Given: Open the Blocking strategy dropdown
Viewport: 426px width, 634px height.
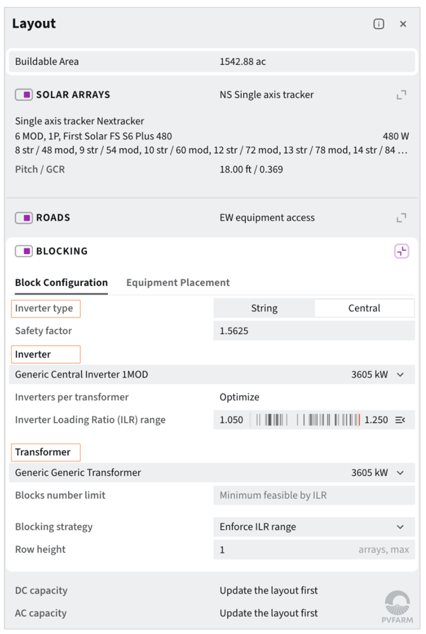Looking at the screenshot, I should [x=314, y=527].
